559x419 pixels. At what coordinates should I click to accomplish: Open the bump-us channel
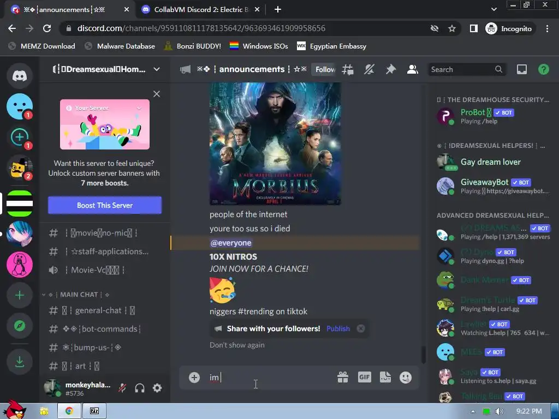click(x=105, y=348)
